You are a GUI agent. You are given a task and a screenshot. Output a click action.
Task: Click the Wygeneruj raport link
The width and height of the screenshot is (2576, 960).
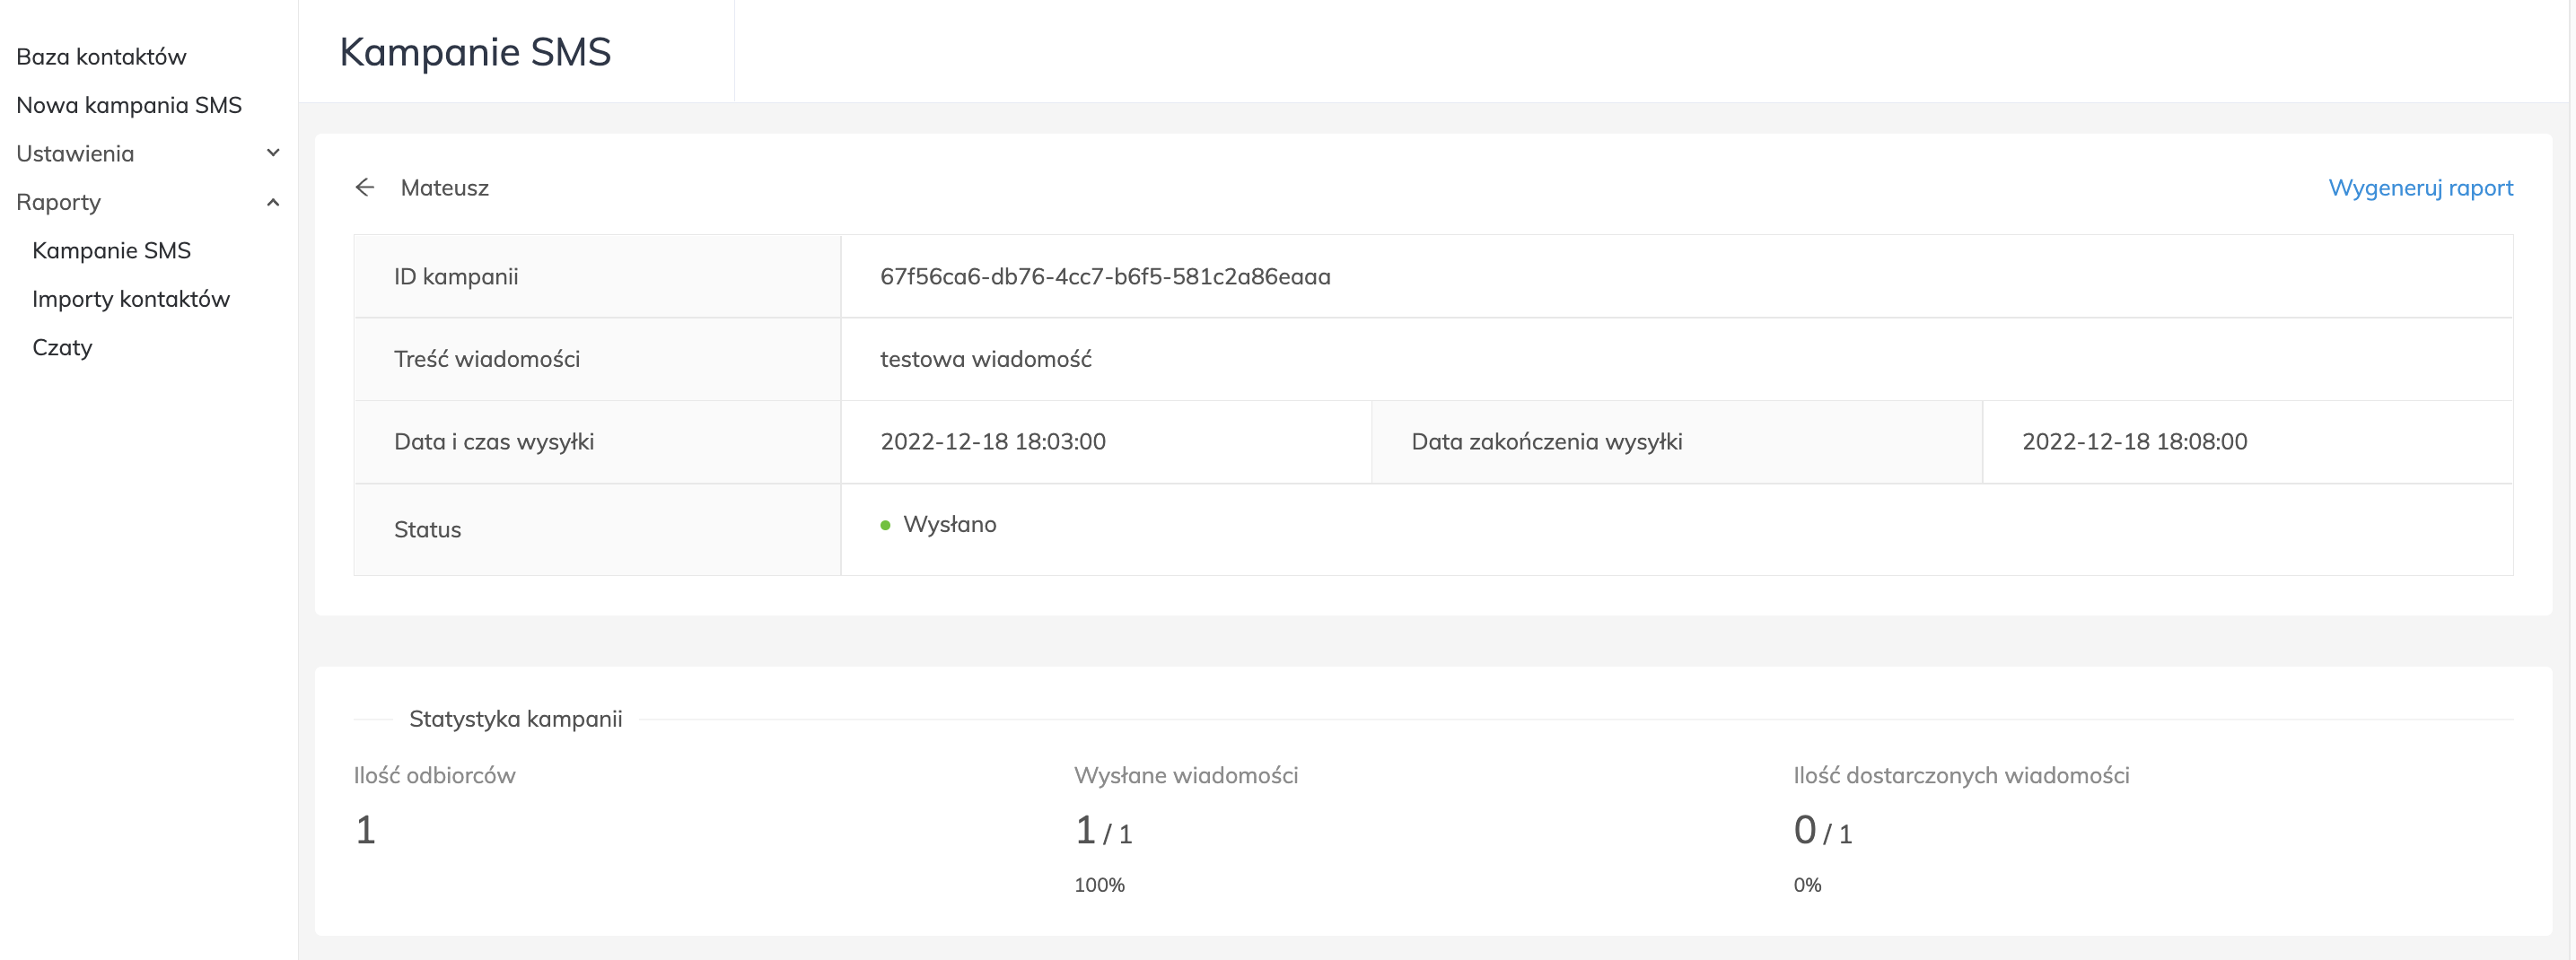point(2420,188)
